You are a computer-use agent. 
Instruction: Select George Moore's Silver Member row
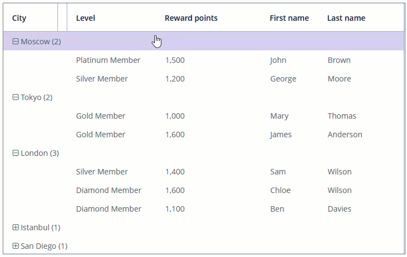(x=102, y=79)
